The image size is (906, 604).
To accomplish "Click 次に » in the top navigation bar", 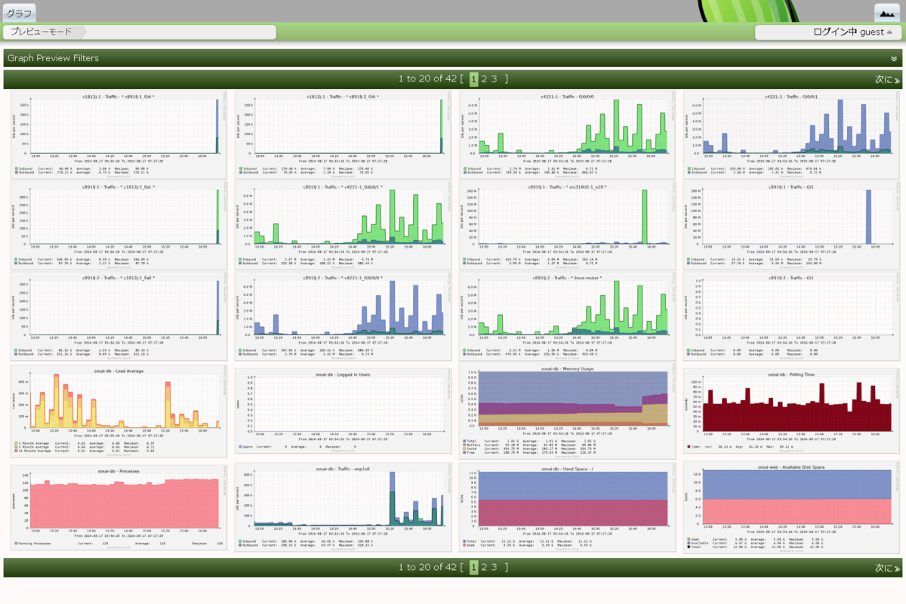I will [887, 79].
